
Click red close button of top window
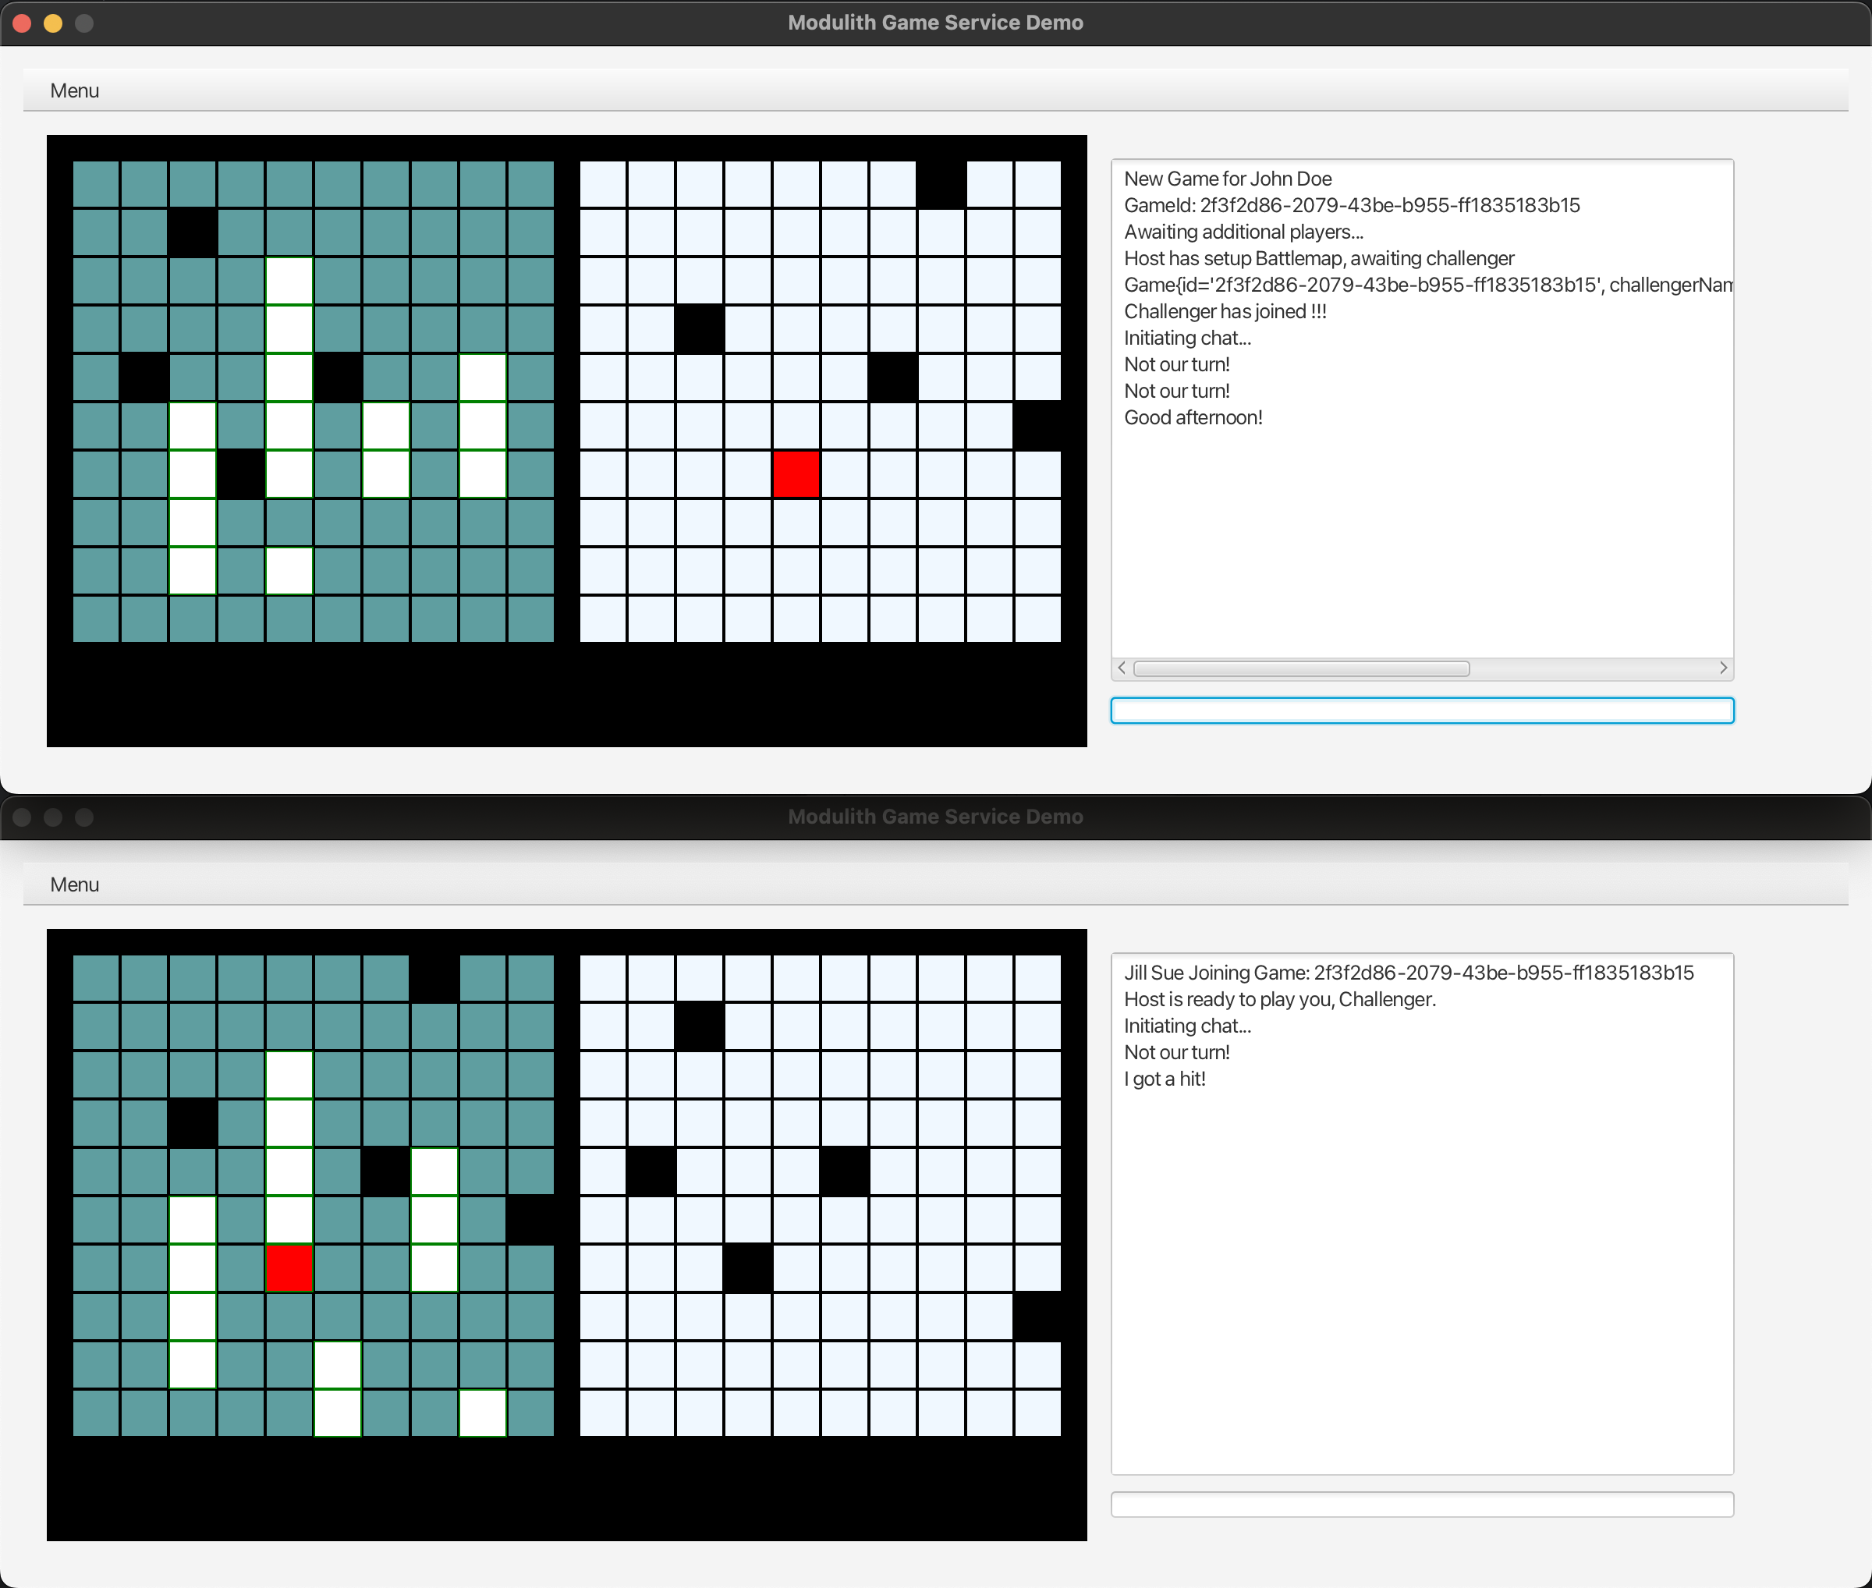[23, 23]
